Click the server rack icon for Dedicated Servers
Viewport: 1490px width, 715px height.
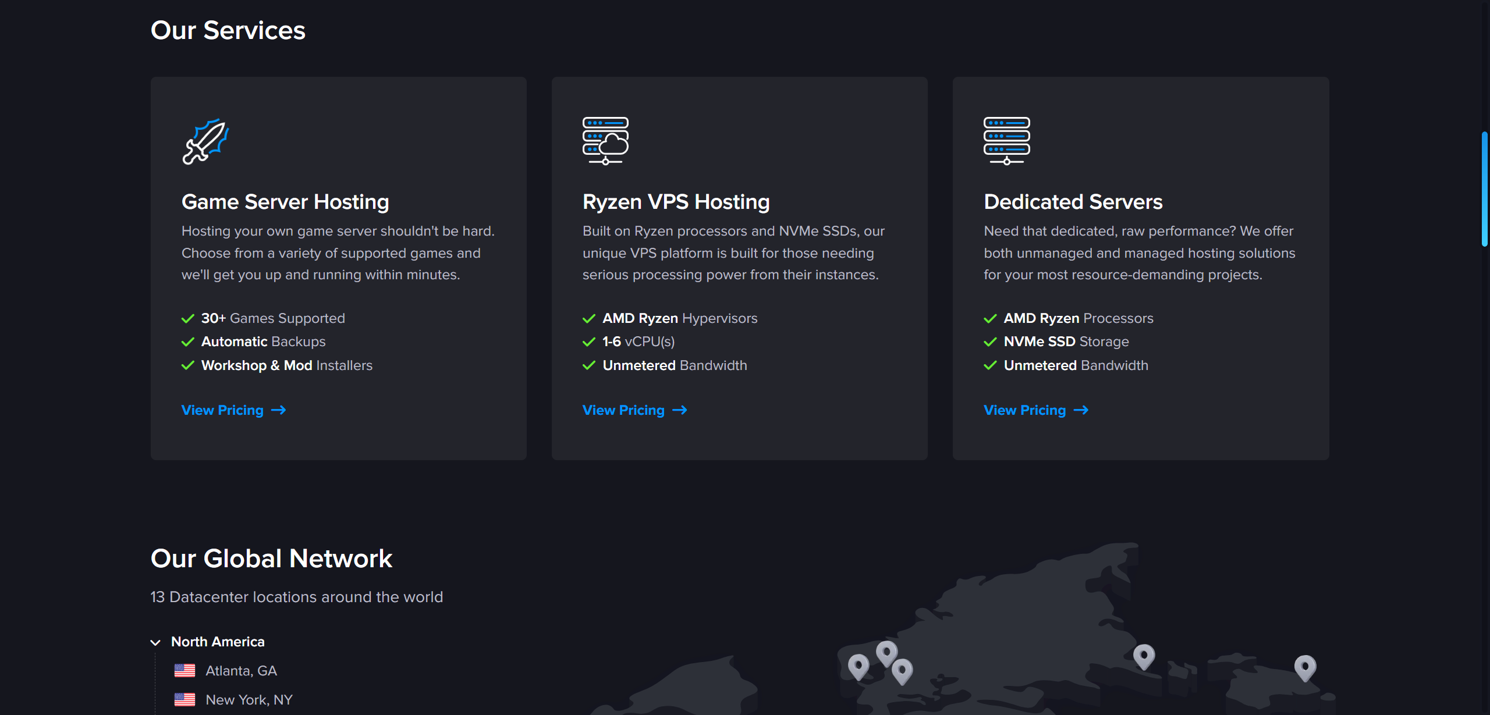coord(1006,141)
